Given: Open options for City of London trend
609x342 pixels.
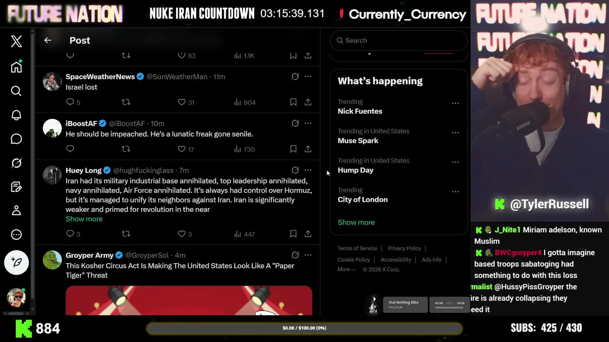Looking at the screenshot, I should pyautogui.click(x=455, y=191).
